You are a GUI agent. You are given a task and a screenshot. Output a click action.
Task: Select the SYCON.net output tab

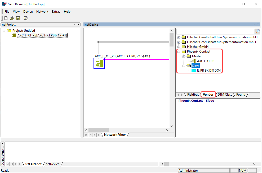click(x=33, y=164)
